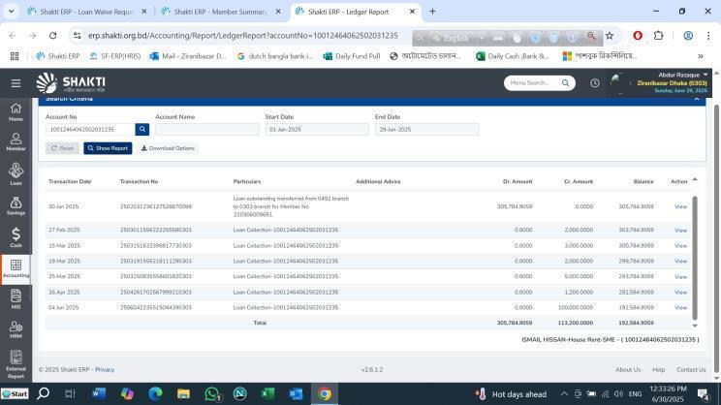Open the history clock icon in header

click(x=594, y=83)
